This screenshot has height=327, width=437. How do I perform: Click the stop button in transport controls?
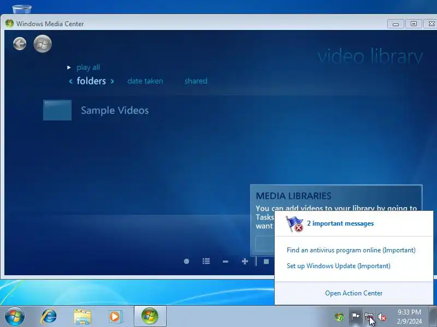(266, 262)
